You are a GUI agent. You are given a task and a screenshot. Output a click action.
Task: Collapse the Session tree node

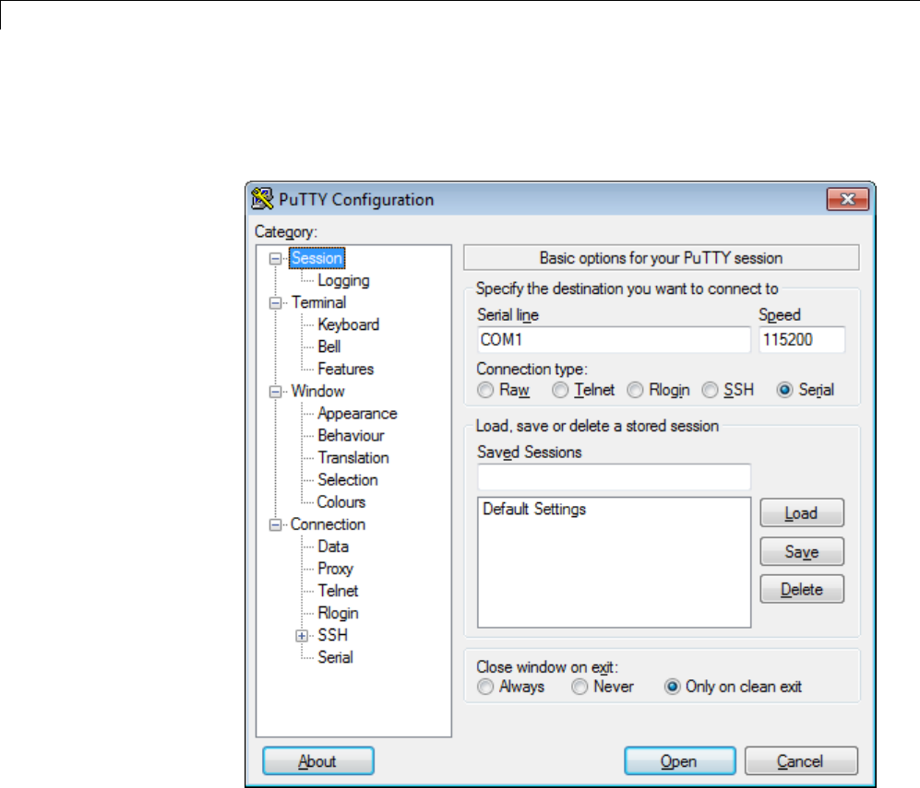tap(275, 258)
